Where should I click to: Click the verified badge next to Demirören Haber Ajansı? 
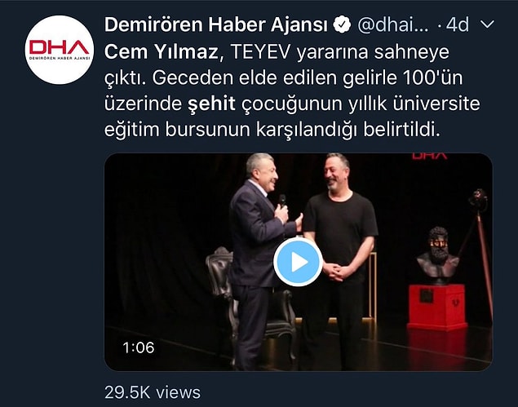(x=342, y=24)
